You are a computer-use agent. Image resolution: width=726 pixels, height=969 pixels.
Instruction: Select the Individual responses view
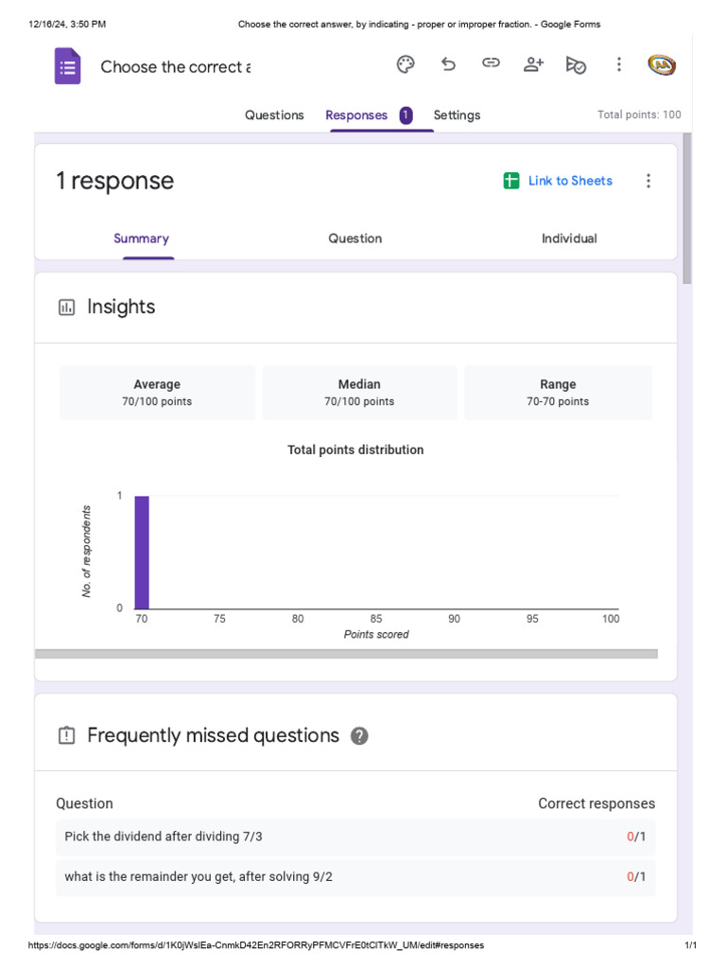[x=569, y=238]
